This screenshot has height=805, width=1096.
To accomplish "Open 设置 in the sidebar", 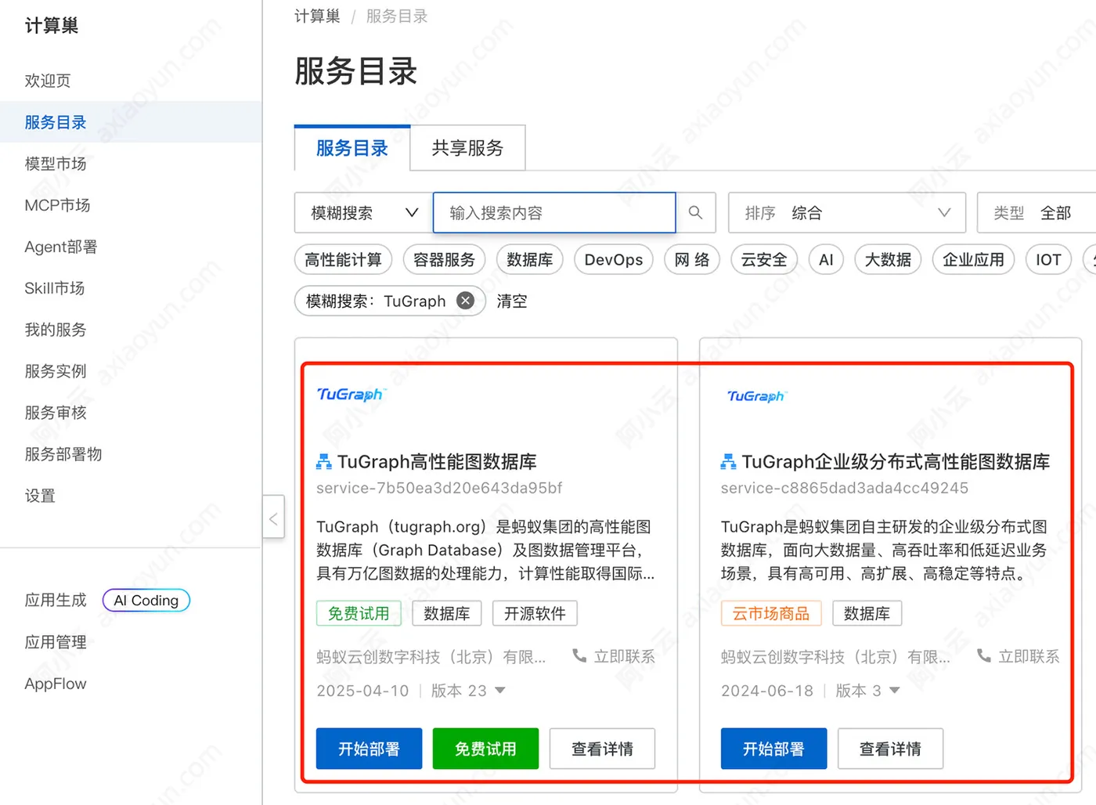I will pos(40,496).
